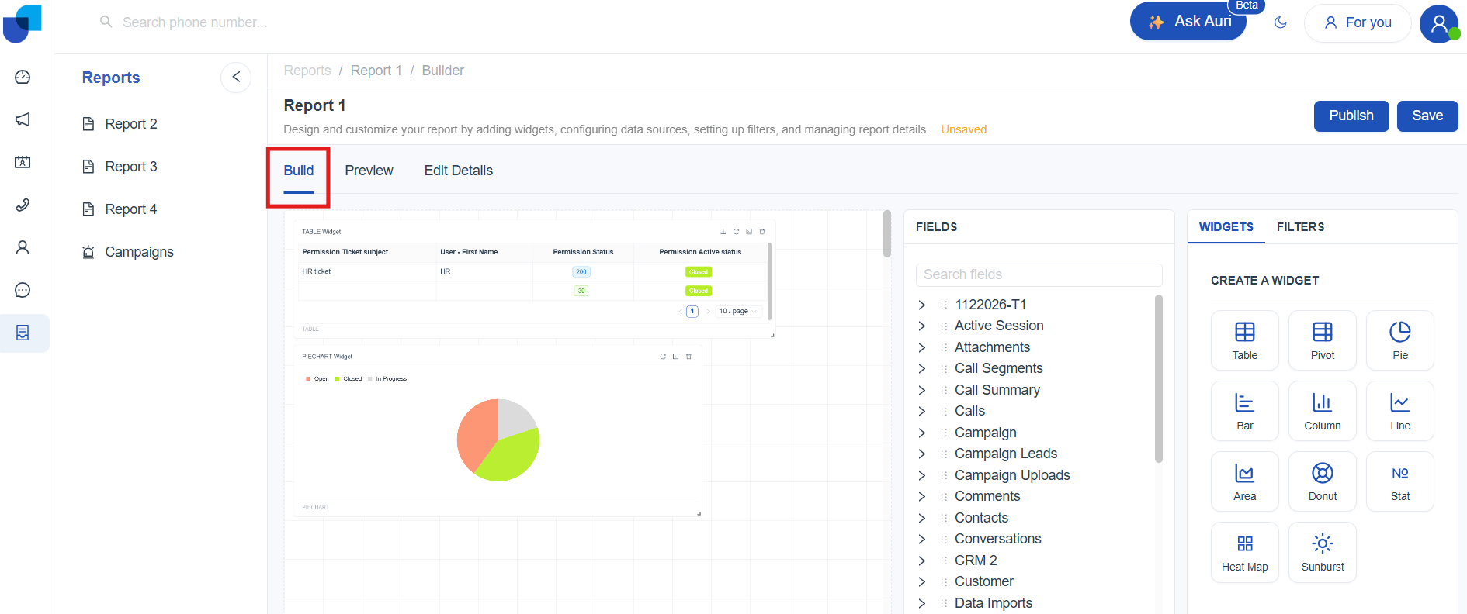The width and height of the screenshot is (1467, 614).
Task: Switch to the Preview tab
Action: [369, 171]
